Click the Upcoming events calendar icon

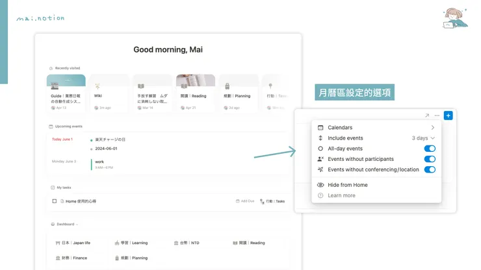click(51, 127)
